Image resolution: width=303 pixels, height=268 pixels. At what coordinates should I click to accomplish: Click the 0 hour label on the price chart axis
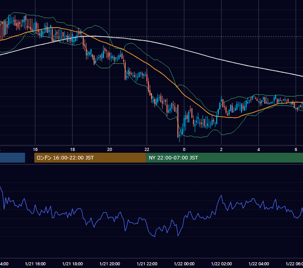[184, 150]
